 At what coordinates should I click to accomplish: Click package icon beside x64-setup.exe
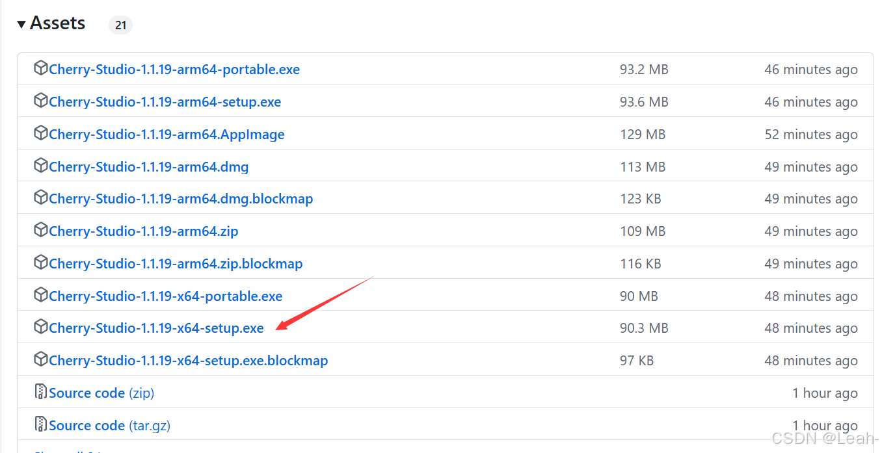coord(41,326)
